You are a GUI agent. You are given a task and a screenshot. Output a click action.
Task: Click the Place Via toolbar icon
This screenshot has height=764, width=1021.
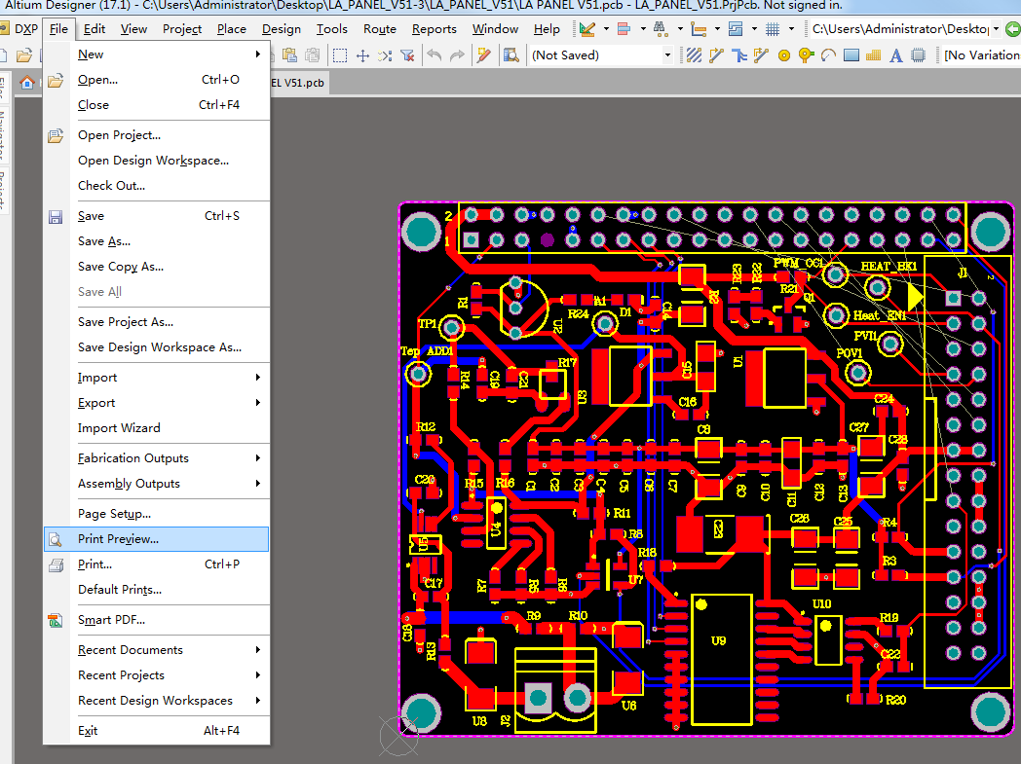[x=806, y=55]
